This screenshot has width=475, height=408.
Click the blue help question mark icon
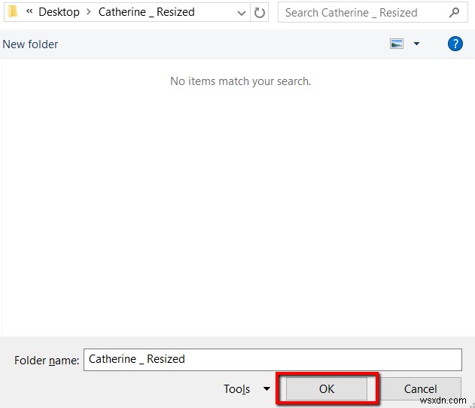tap(455, 44)
